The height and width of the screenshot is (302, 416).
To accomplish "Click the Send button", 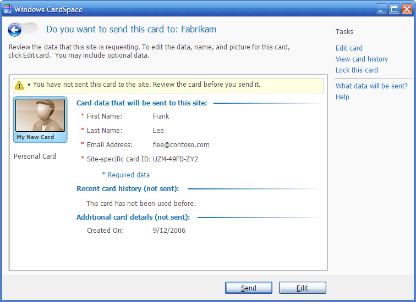I will [x=249, y=288].
